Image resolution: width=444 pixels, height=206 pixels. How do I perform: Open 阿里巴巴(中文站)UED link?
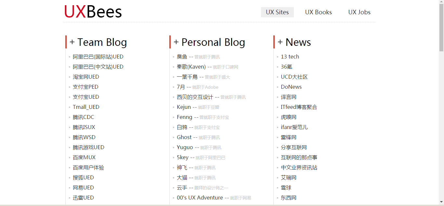coord(98,67)
